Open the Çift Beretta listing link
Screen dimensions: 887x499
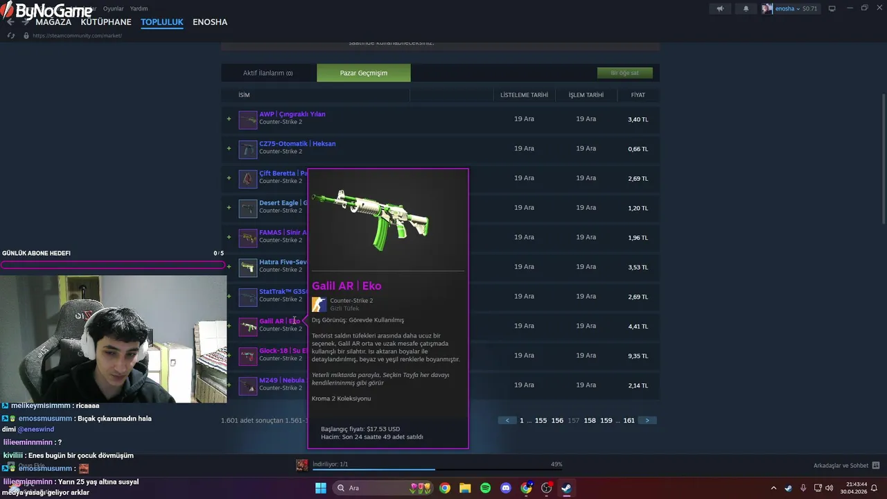pos(283,173)
